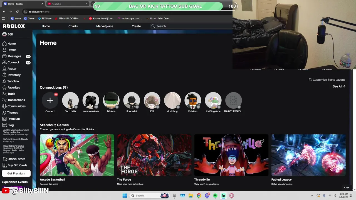Click the Get Premium button

pos(16,173)
